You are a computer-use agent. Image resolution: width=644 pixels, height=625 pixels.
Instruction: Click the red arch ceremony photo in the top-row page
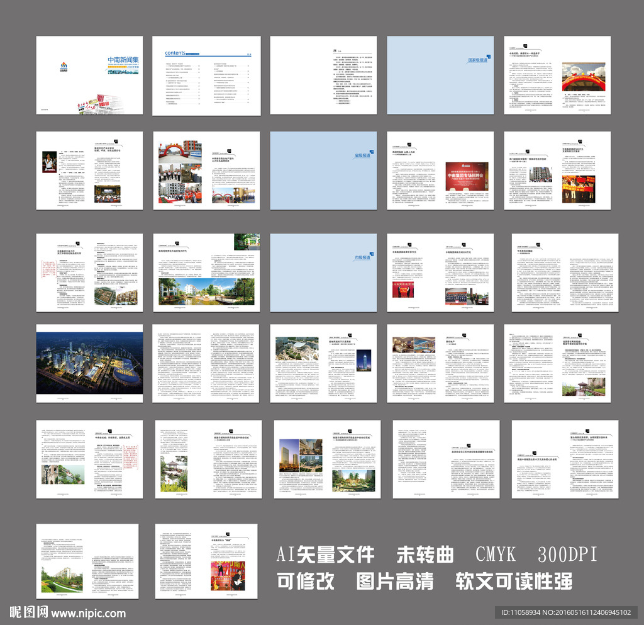(x=584, y=77)
